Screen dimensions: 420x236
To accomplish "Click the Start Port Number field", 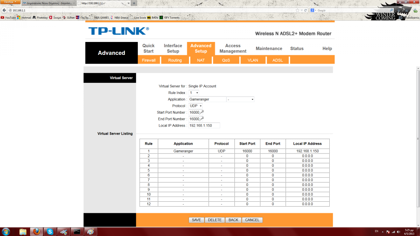I will tap(196, 113).
